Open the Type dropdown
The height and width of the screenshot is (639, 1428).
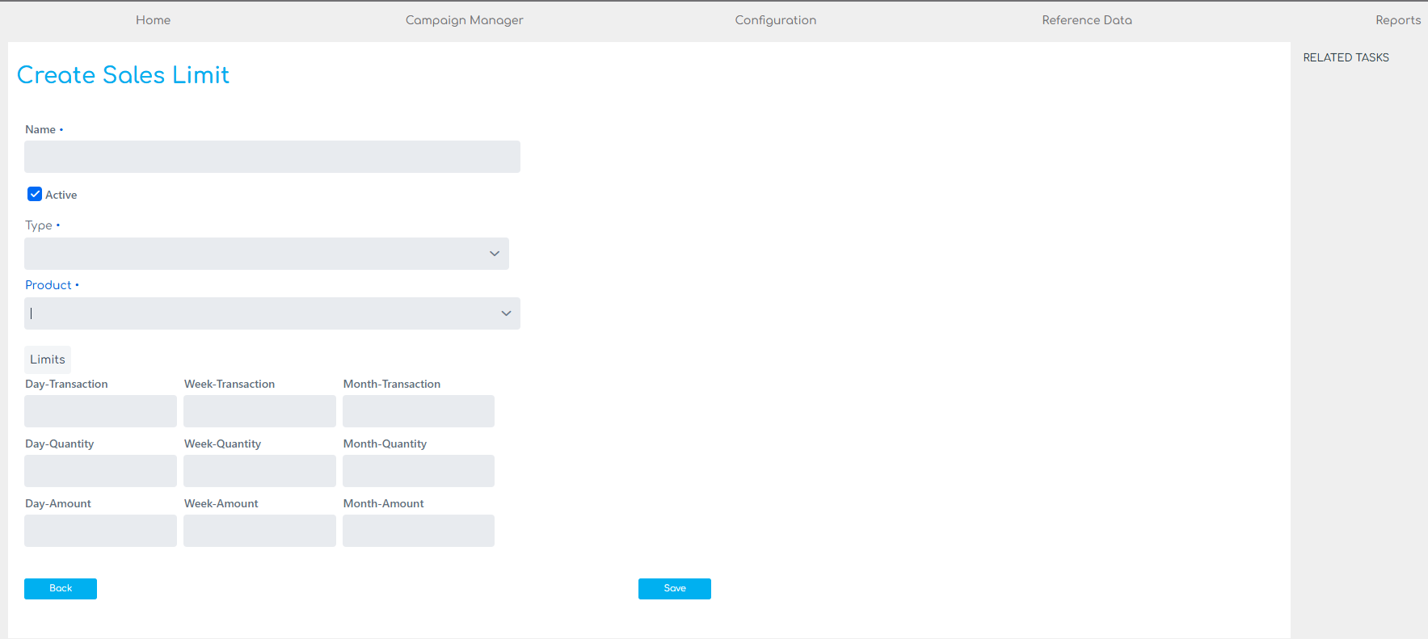coord(266,254)
